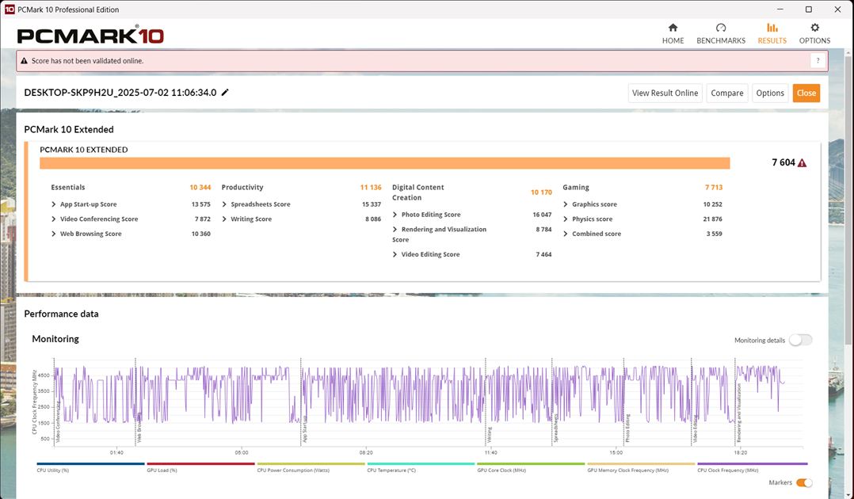Click the Spreadsheets marker in chart
This screenshot has height=499, width=854.
tap(555, 429)
